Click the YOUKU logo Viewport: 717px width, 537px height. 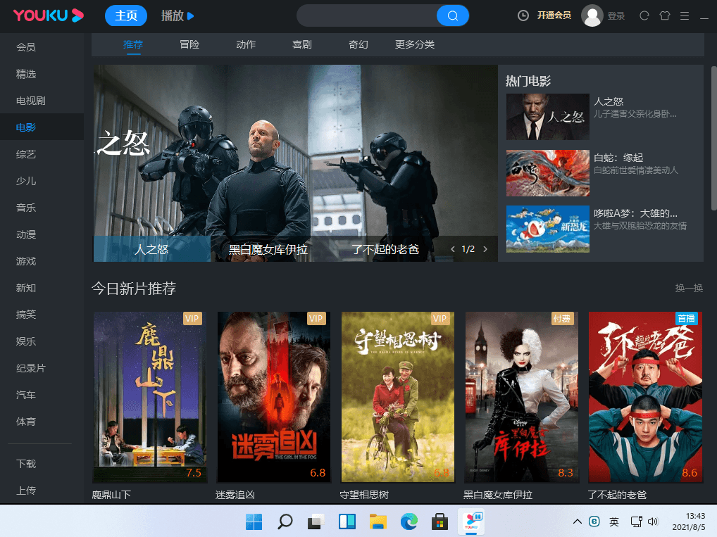49,15
